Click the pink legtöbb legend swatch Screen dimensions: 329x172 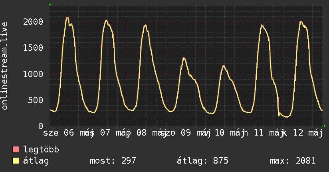point(16,150)
